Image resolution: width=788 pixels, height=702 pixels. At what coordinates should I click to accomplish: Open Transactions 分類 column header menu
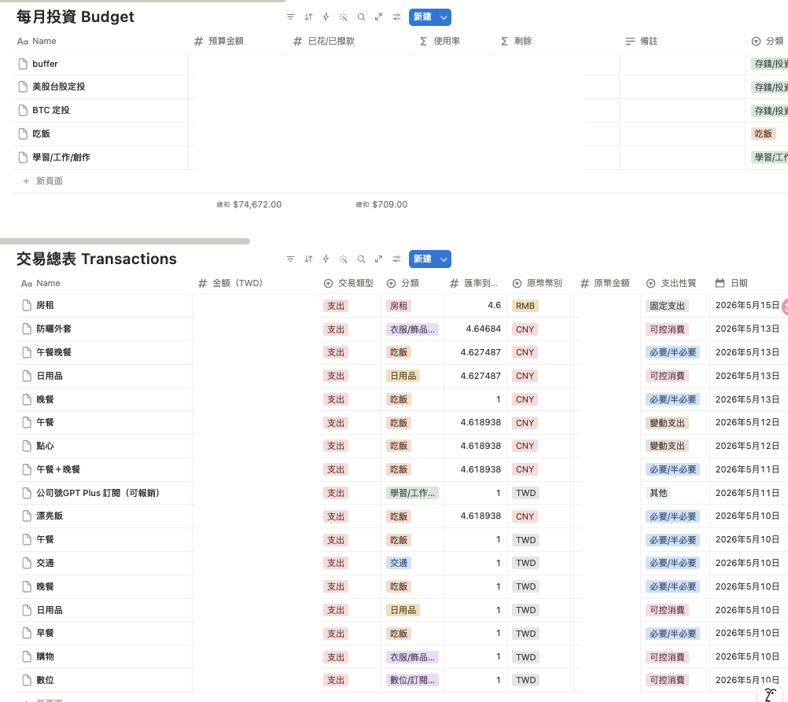[x=403, y=284]
